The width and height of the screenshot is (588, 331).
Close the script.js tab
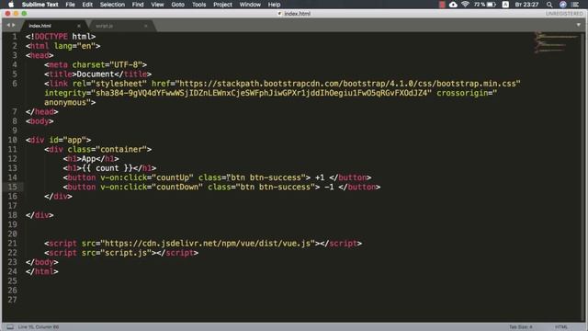click(146, 26)
